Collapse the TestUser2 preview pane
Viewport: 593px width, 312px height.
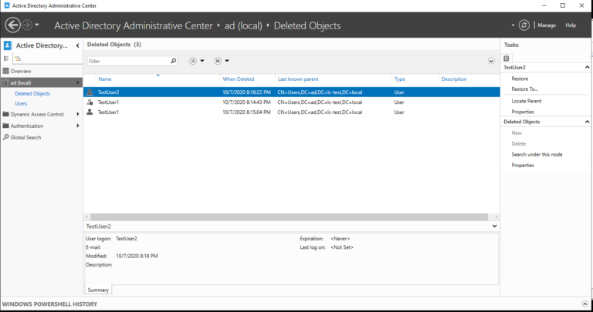click(494, 226)
